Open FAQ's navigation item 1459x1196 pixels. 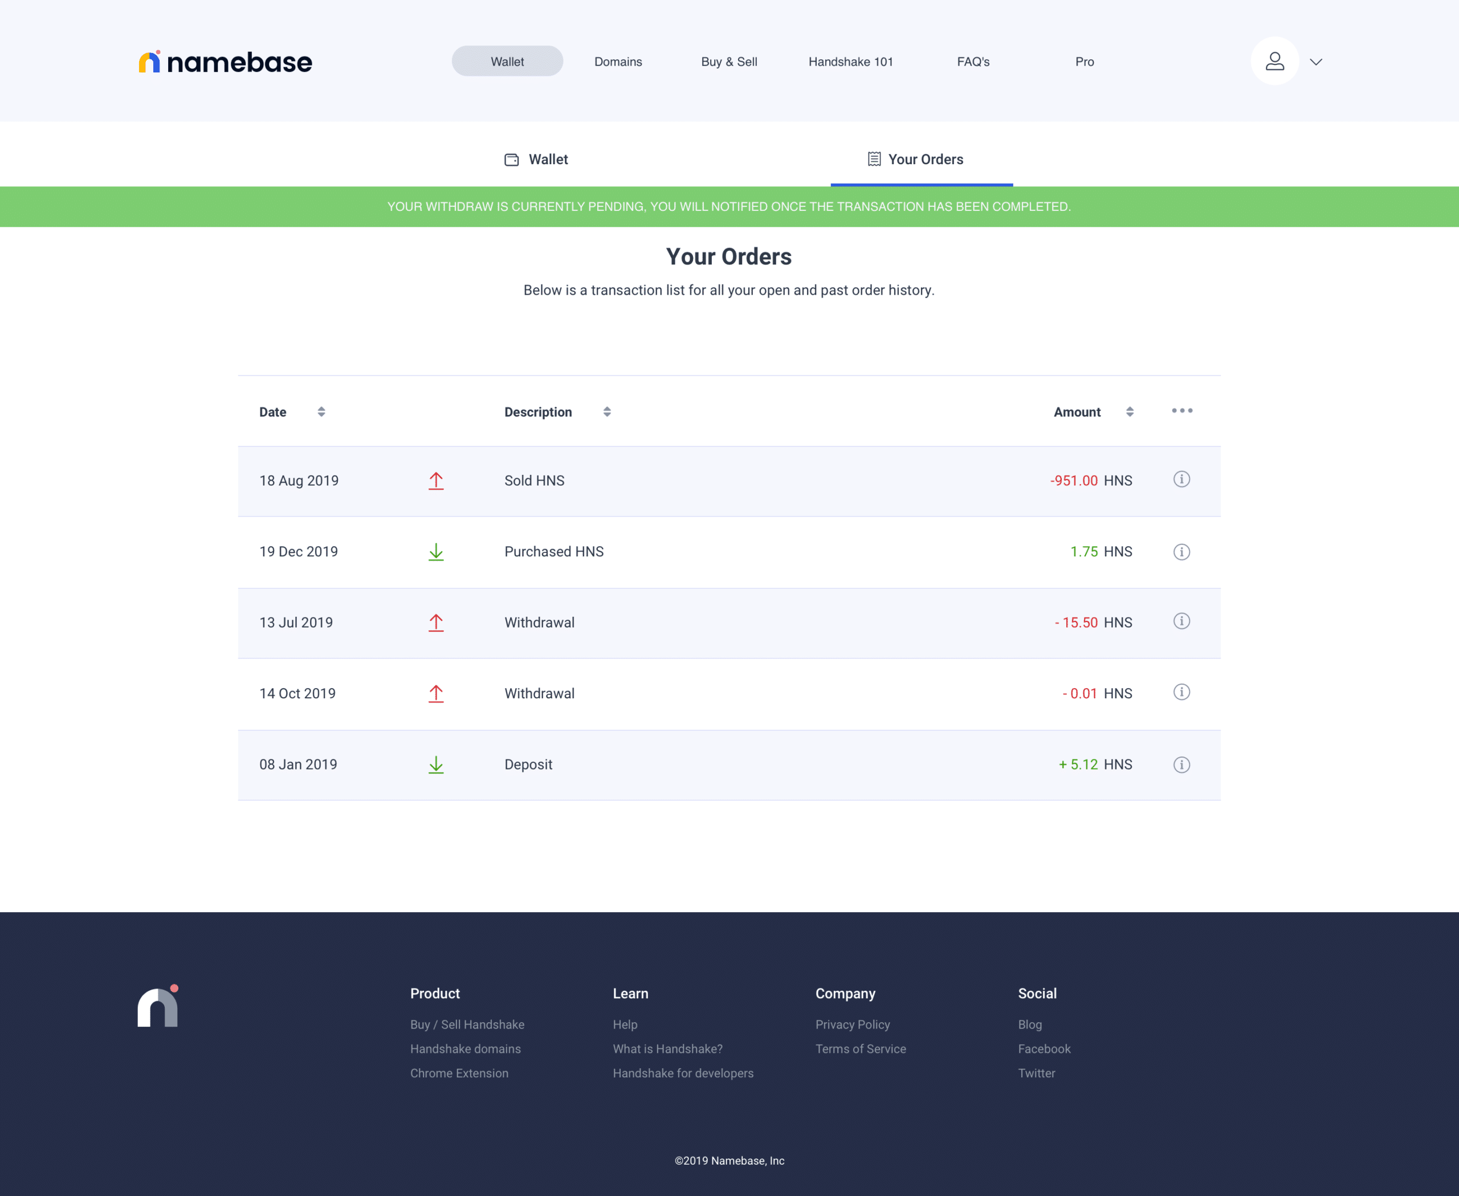pyautogui.click(x=973, y=62)
